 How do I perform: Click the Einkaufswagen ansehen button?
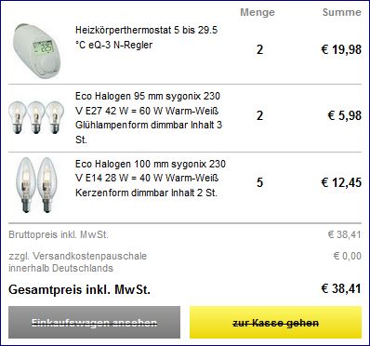click(x=94, y=323)
